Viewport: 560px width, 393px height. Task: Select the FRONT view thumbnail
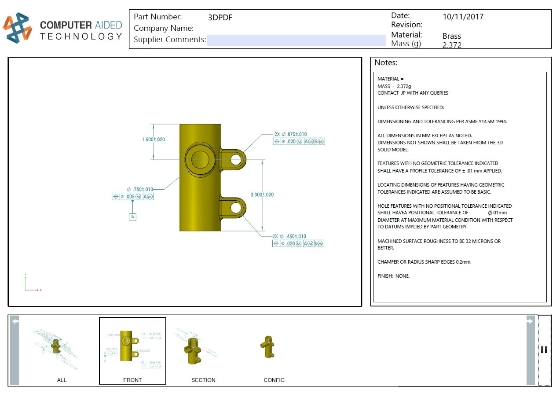point(132,351)
